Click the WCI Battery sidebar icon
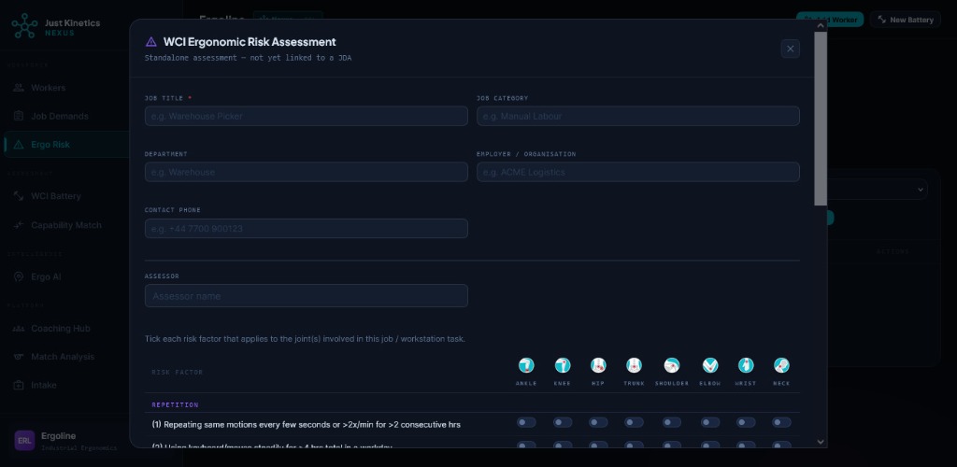Viewport: 957px width, 467px height. pos(19,196)
